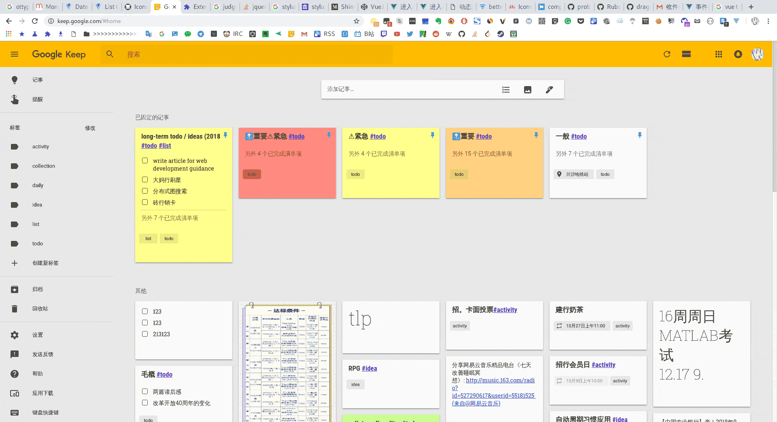The width and height of the screenshot is (777, 422).
Task: Filter notes by collection label
Action: (x=57, y=166)
